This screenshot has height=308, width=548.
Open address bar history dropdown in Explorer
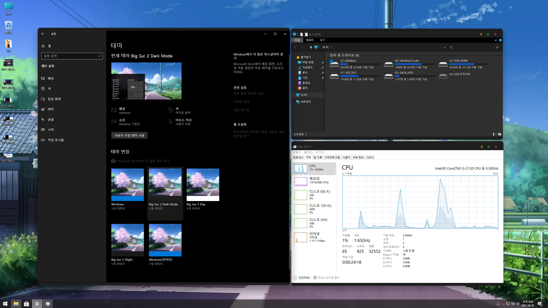pyautogui.click(x=445, y=47)
